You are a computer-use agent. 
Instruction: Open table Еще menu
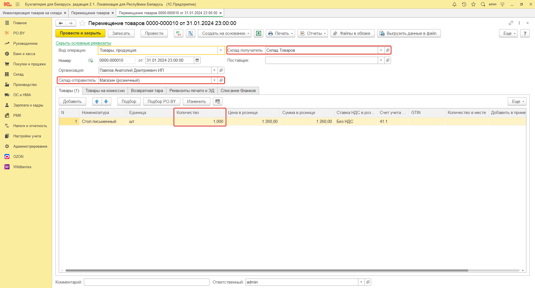(517, 101)
